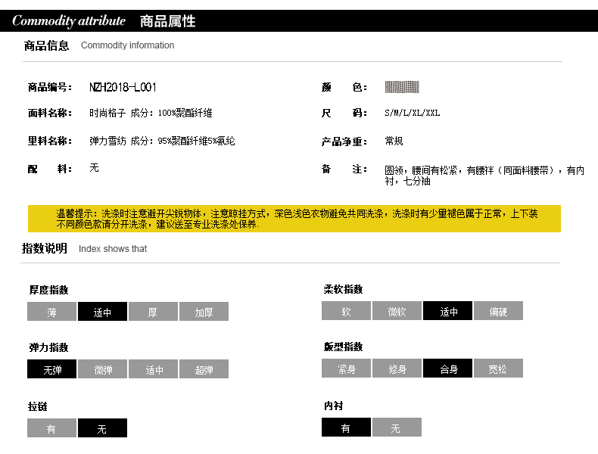
Task: Click the 商品属性 header text
Action: pos(167,21)
